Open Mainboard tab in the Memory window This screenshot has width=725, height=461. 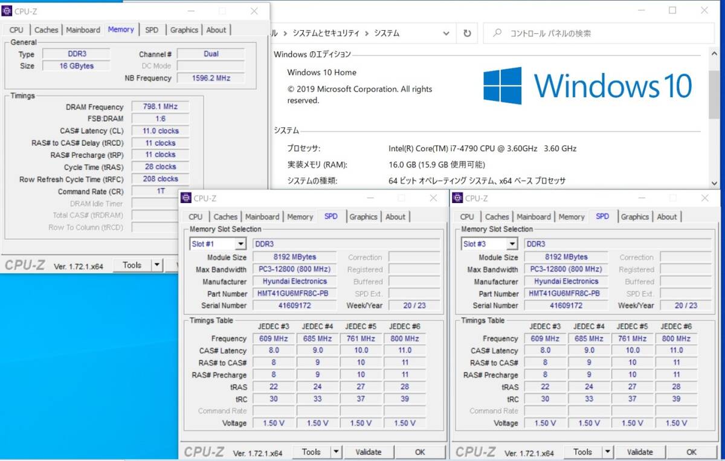click(83, 30)
